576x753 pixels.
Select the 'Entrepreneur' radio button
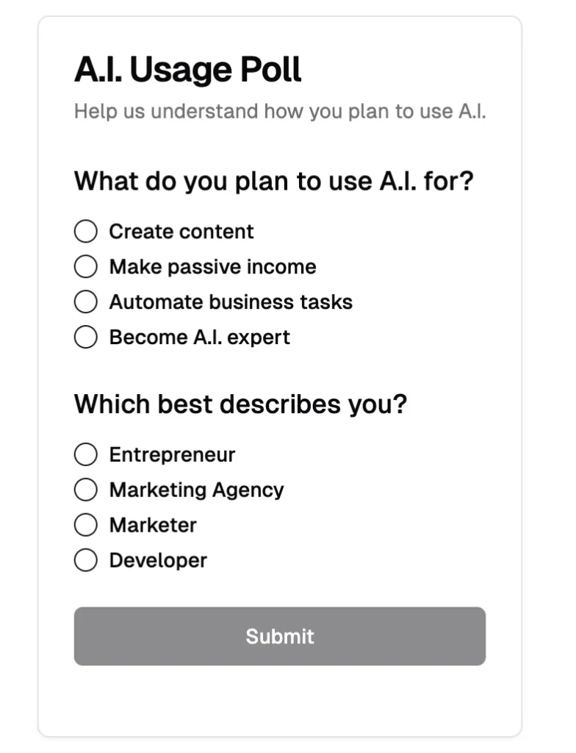tap(86, 455)
